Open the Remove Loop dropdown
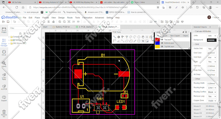Viewport: 221px width, 119px height. coord(212,97)
